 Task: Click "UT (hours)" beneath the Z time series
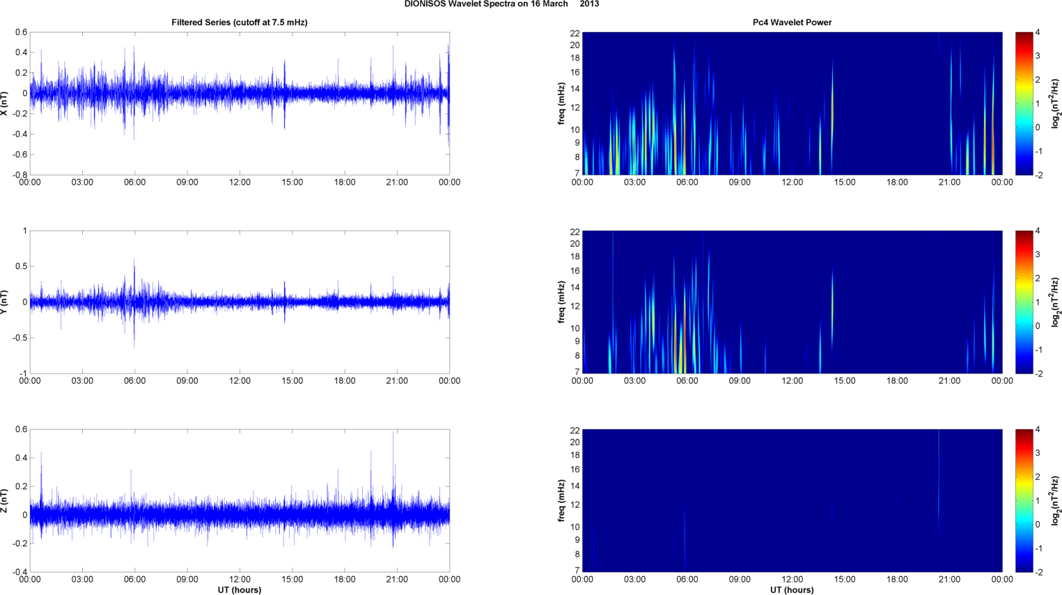point(240,589)
